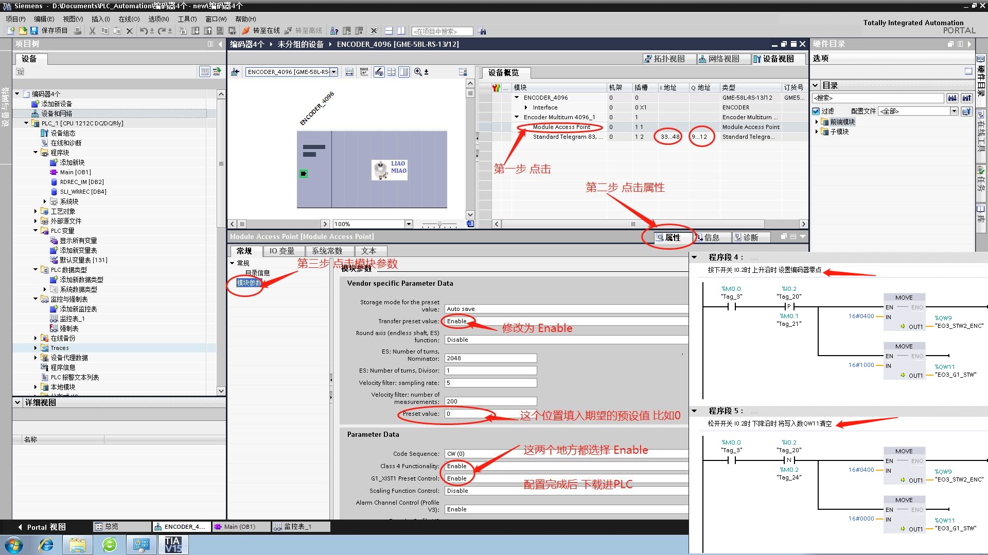Collapse the project tree panel arrow
This screenshot has width=988, height=555.
220,44
